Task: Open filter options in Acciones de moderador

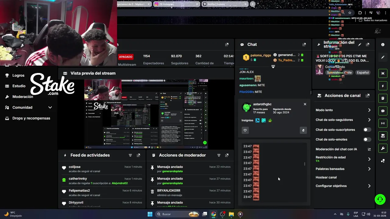Action: pyautogui.click(x=218, y=155)
